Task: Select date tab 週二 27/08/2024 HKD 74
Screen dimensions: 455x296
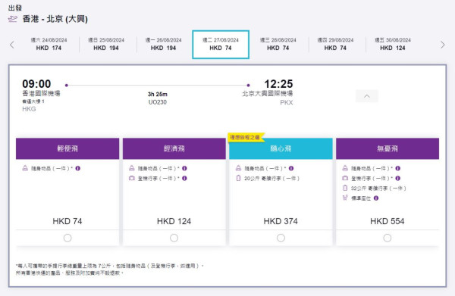Action: tap(221, 45)
